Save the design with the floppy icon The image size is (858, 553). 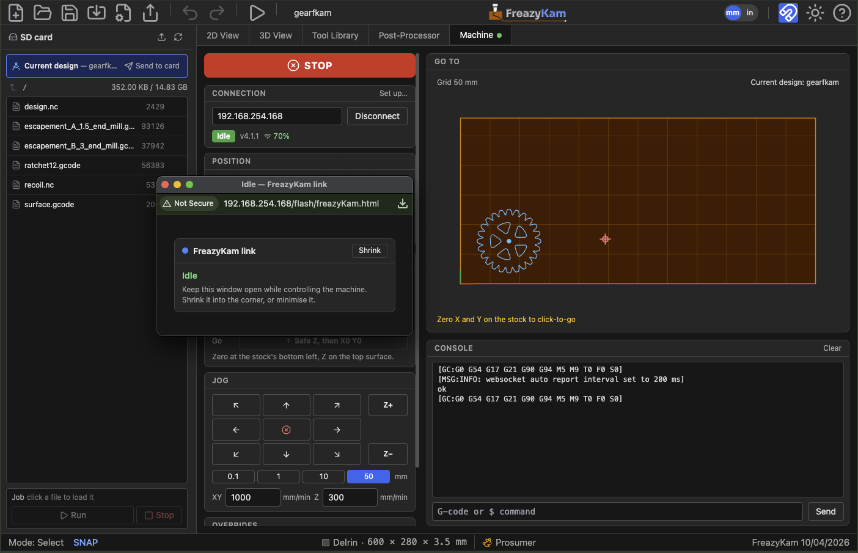coord(70,13)
